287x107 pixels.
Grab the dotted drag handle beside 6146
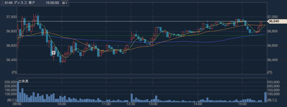click(2, 3)
